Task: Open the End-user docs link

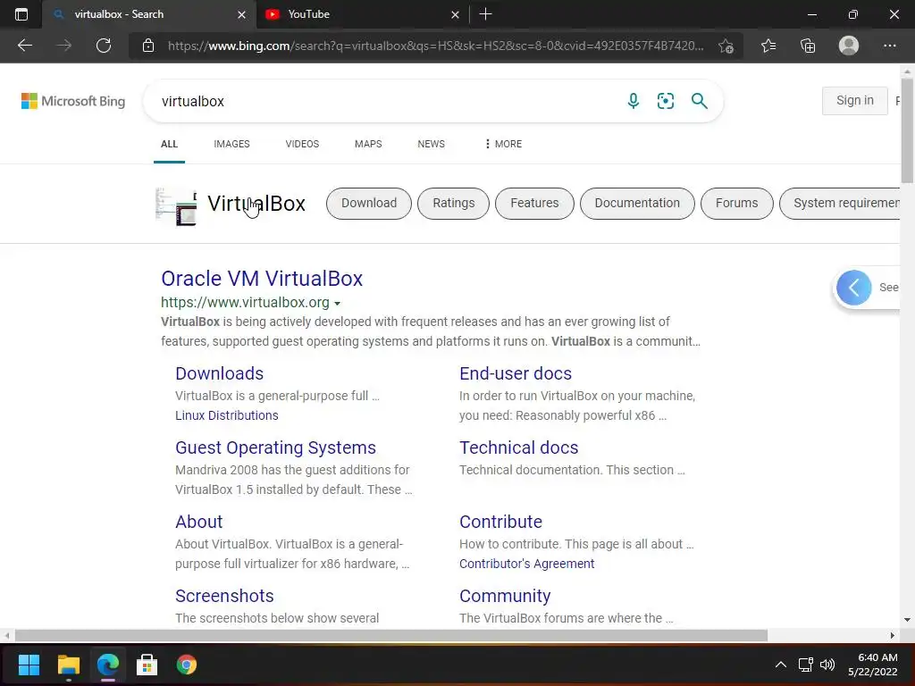Action: (x=516, y=373)
